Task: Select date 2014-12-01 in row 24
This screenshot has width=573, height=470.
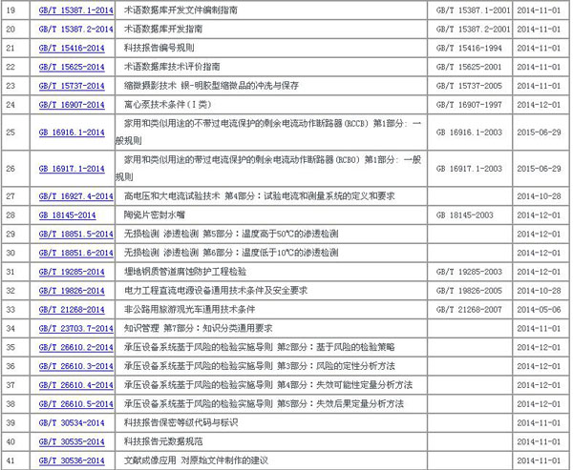Action: [x=539, y=105]
